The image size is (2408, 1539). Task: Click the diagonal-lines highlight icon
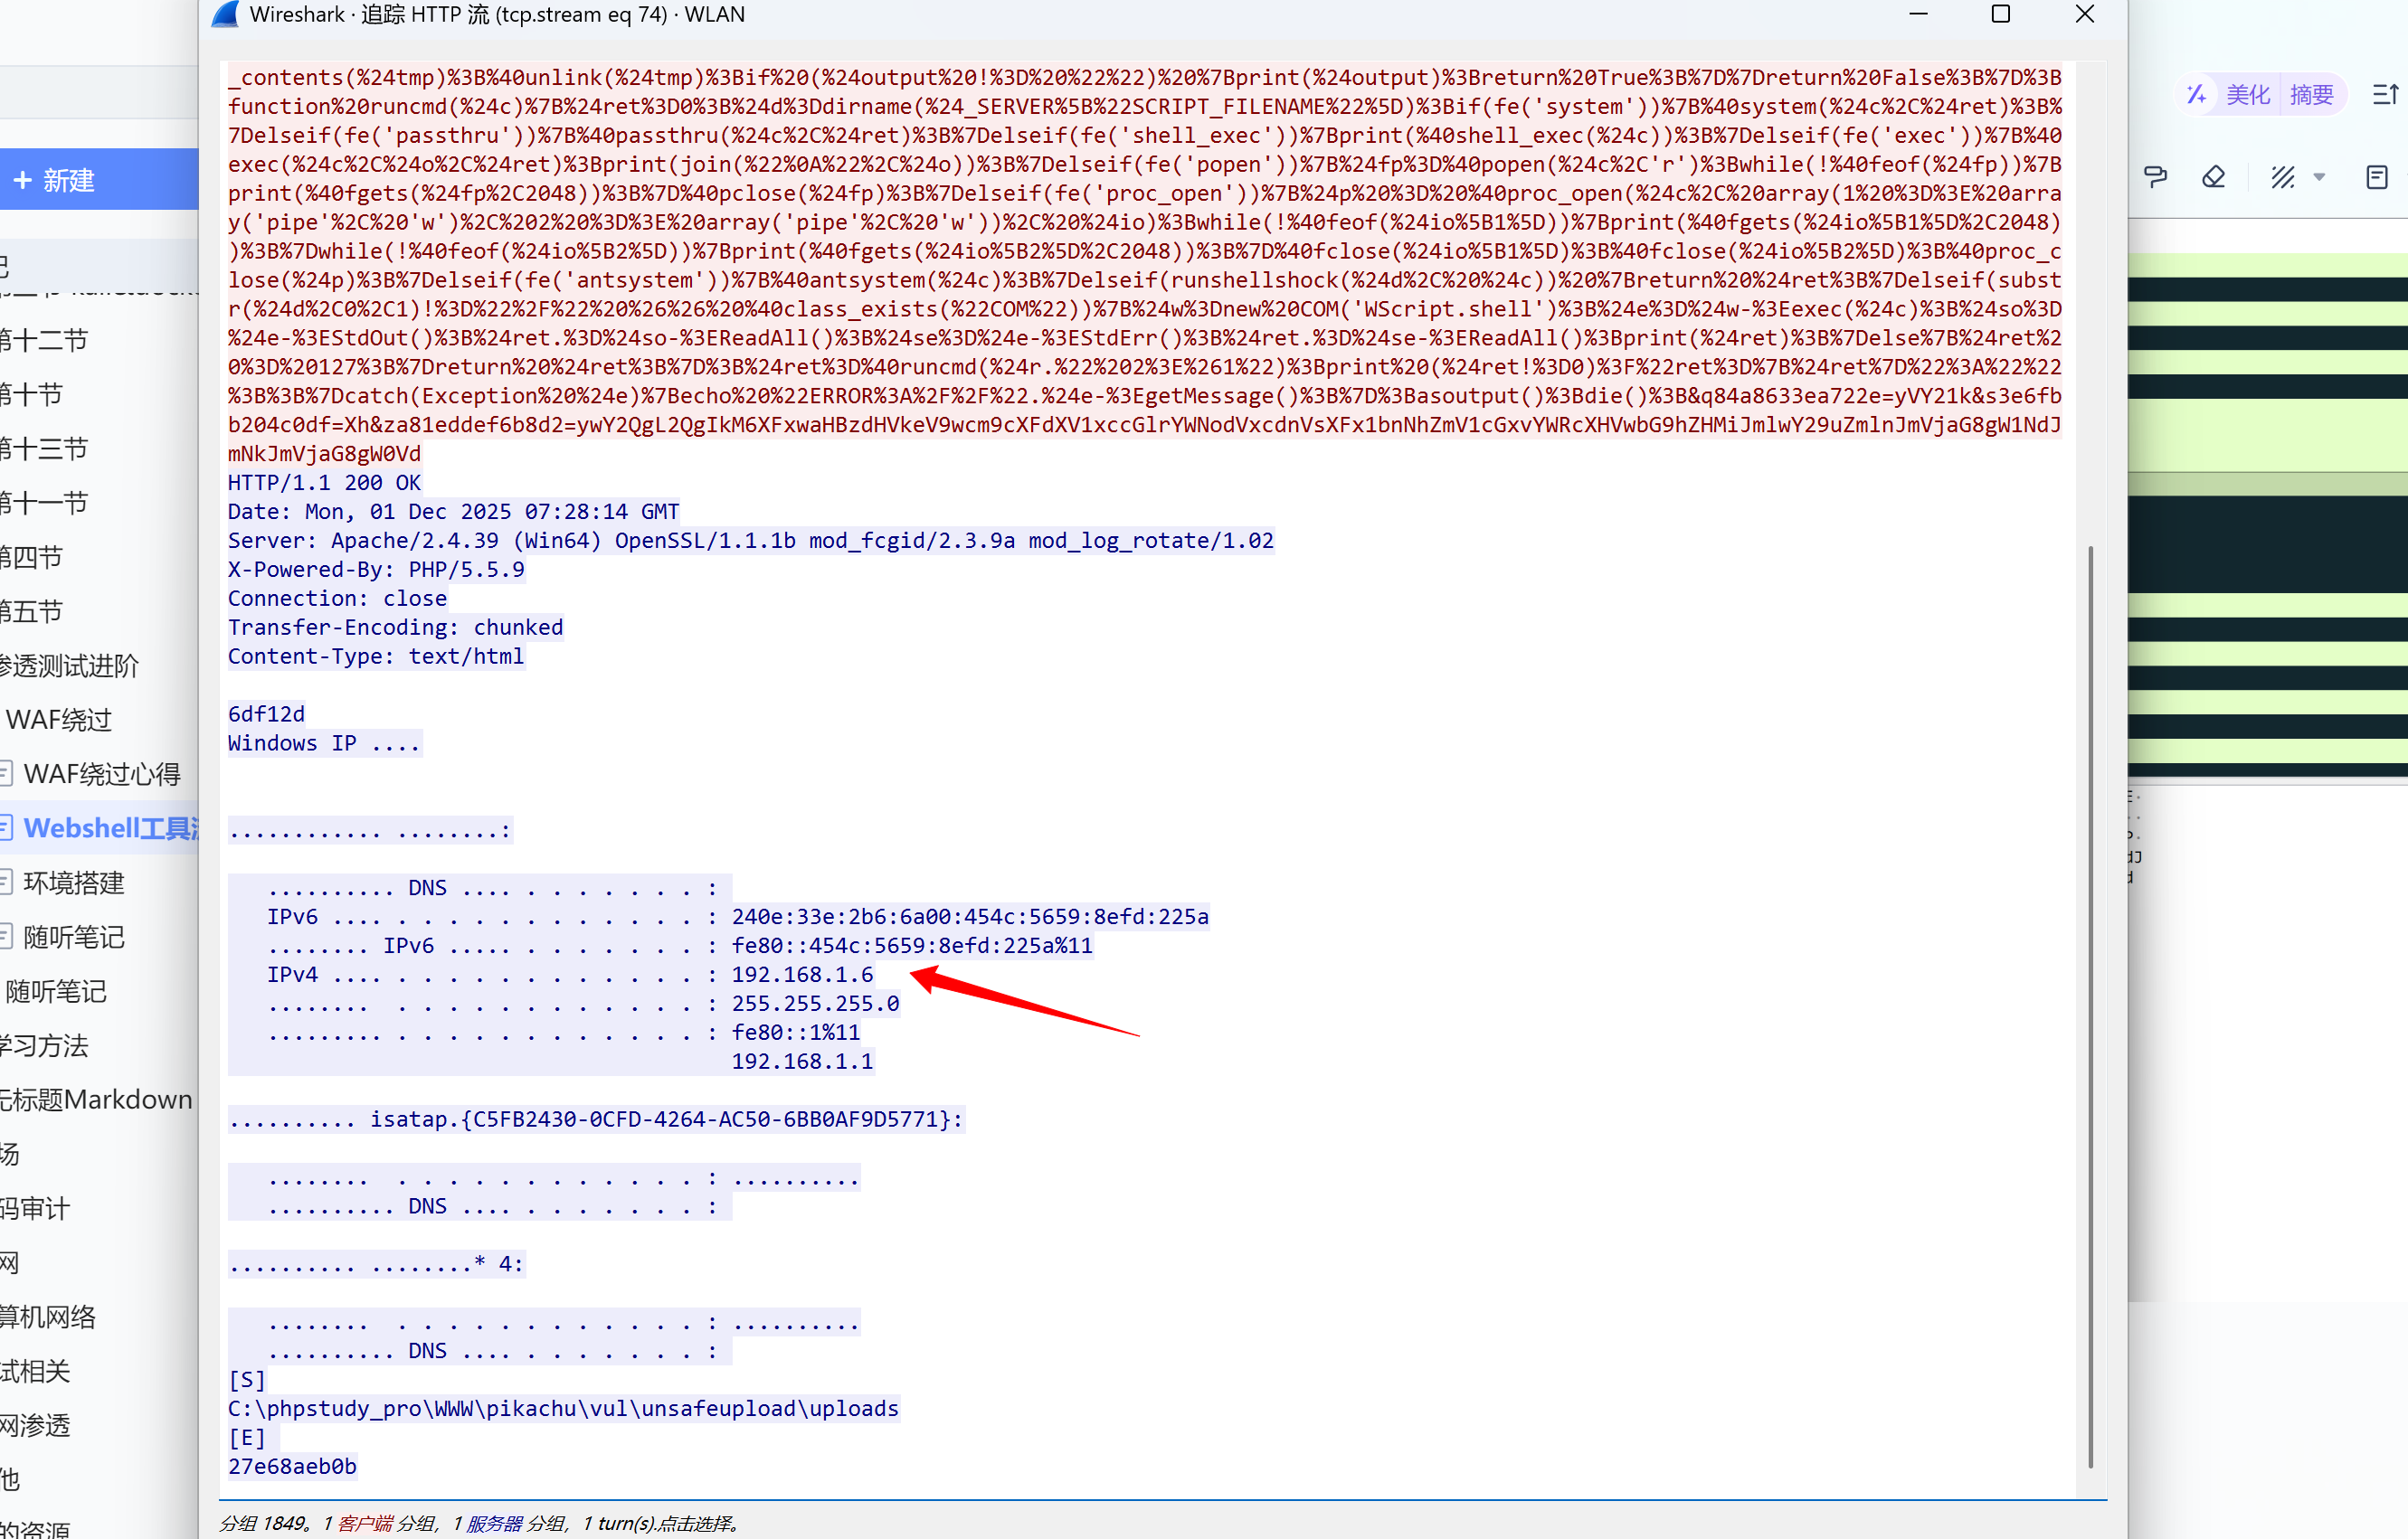(x=2282, y=178)
